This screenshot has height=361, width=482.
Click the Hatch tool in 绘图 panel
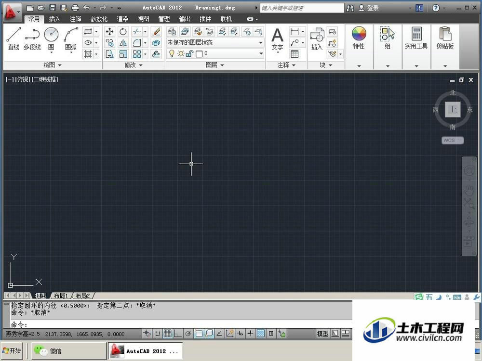coord(88,54)
